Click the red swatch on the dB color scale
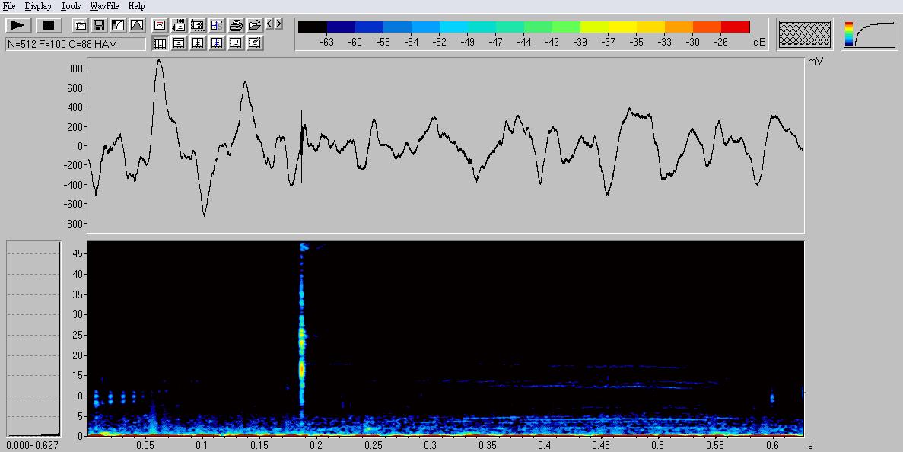 point(736,27)
